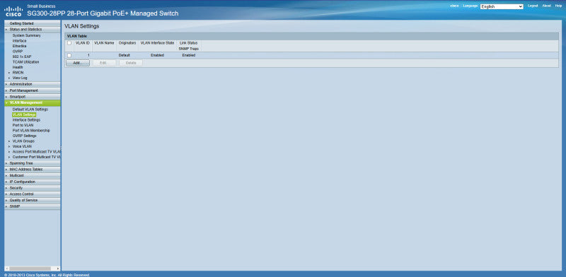Click the Add button
The image size is (566, 277).
click(x=78, y=63)
